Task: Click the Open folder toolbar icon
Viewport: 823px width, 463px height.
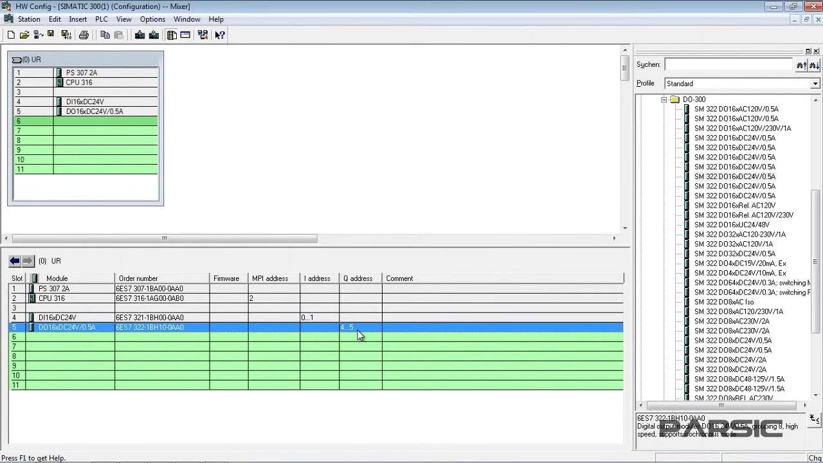Action: click(x=24, y=35)
